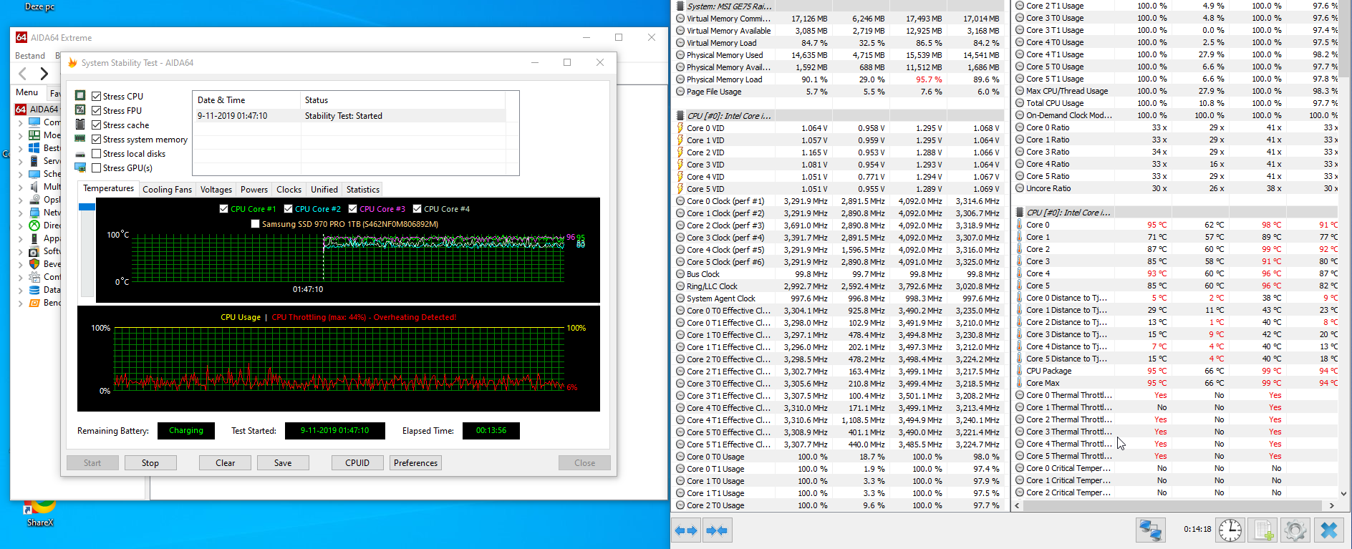The height and width of the screenshot is (549, 1352).
Task: Select the security shield tree item in AIDA64
Action: 34,263
